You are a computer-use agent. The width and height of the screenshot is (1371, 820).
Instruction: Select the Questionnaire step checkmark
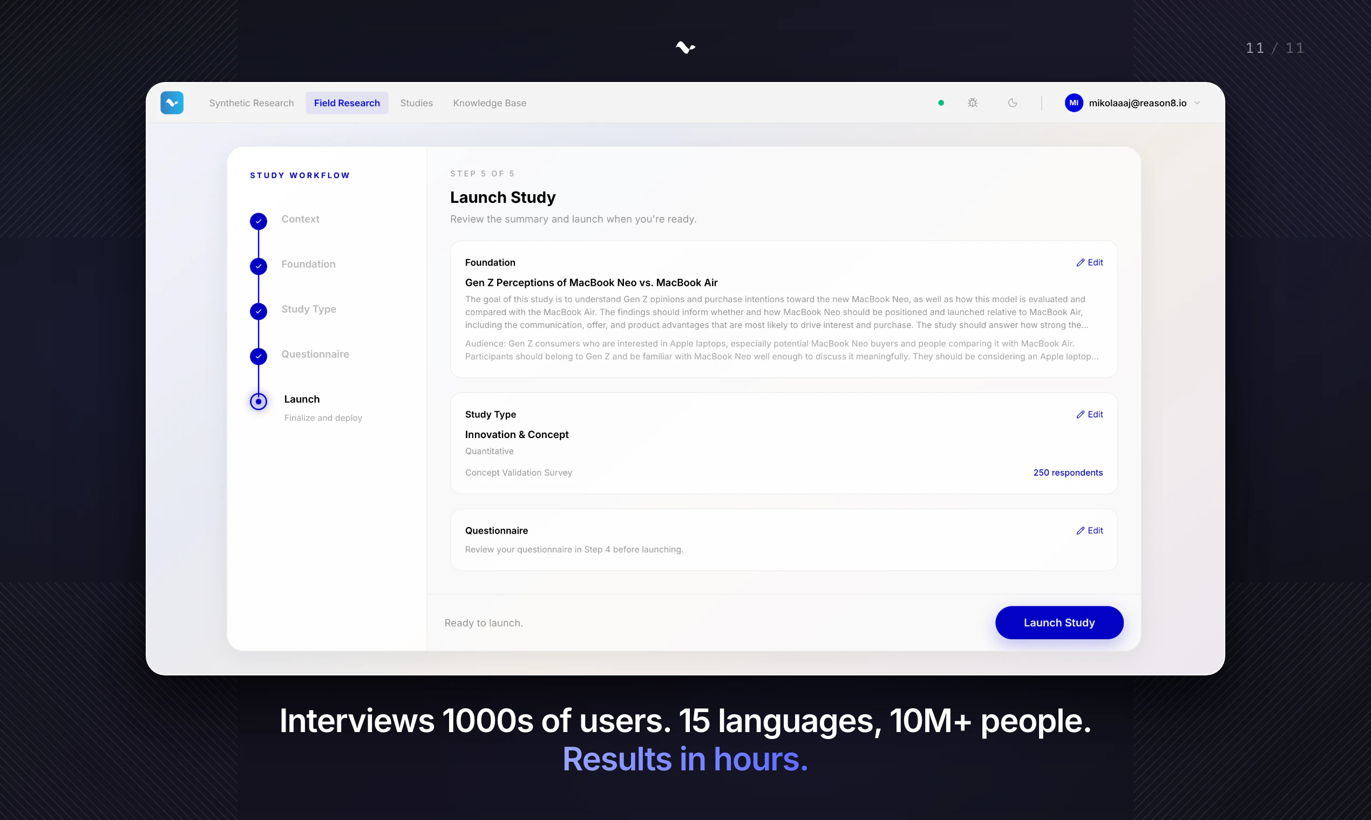point(258,357)
